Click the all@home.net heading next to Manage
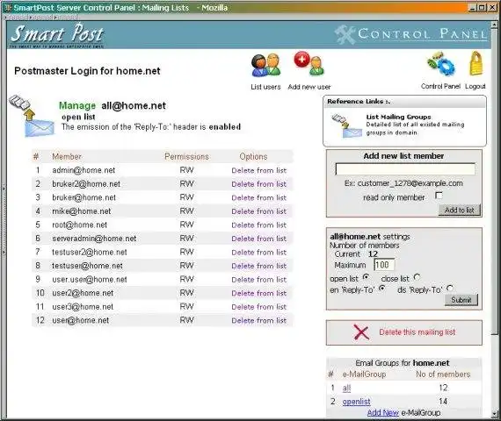Image resolution: width=501 pixels, height=421 pixels. pyautogui.click(x=134, y=105)
